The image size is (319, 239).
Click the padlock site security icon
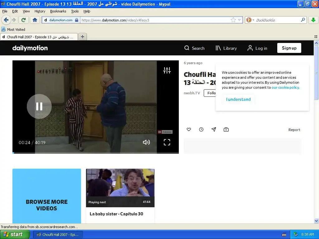(77, 20)
